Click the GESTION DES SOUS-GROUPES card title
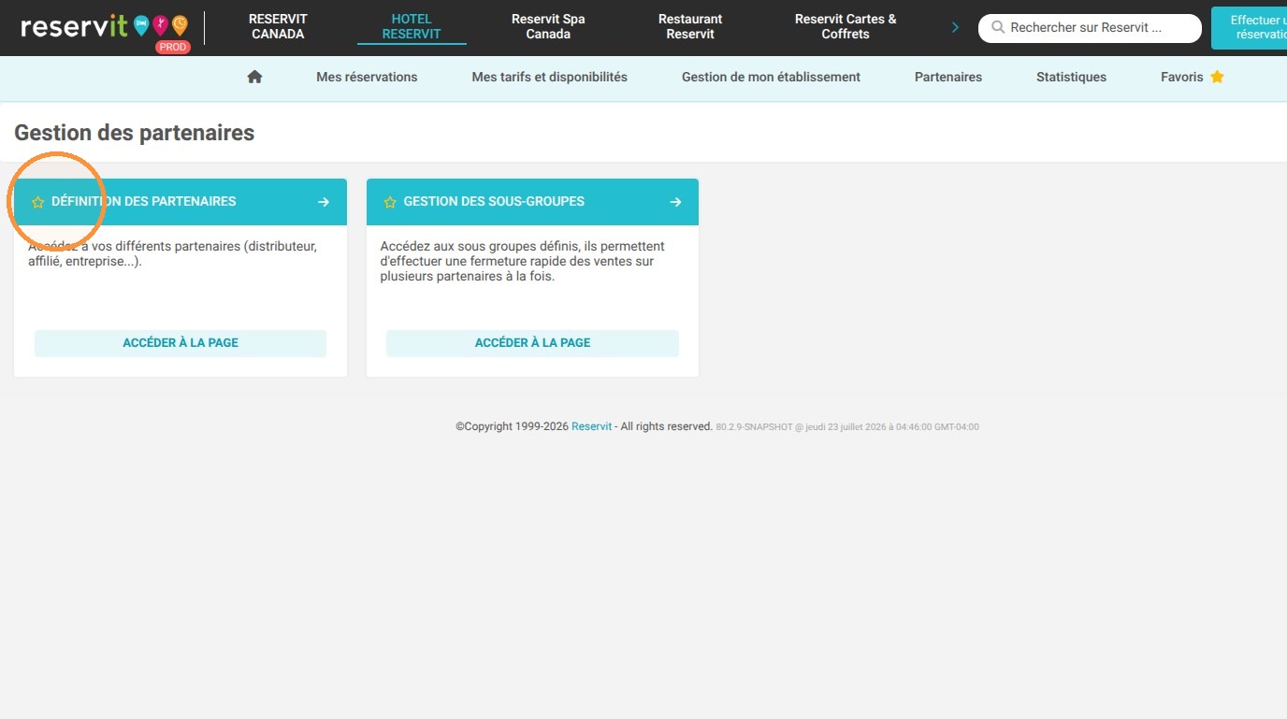Screen dimensions: 1287x719 [494, 201]
